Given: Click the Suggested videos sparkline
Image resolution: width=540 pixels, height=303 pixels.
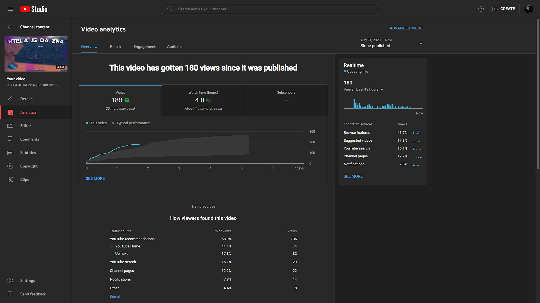Looking at the screenshot, I should click(x=418, y=140).
